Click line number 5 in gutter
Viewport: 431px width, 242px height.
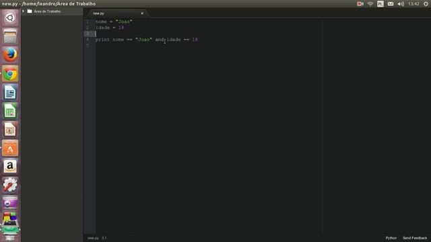click(88, 46)
